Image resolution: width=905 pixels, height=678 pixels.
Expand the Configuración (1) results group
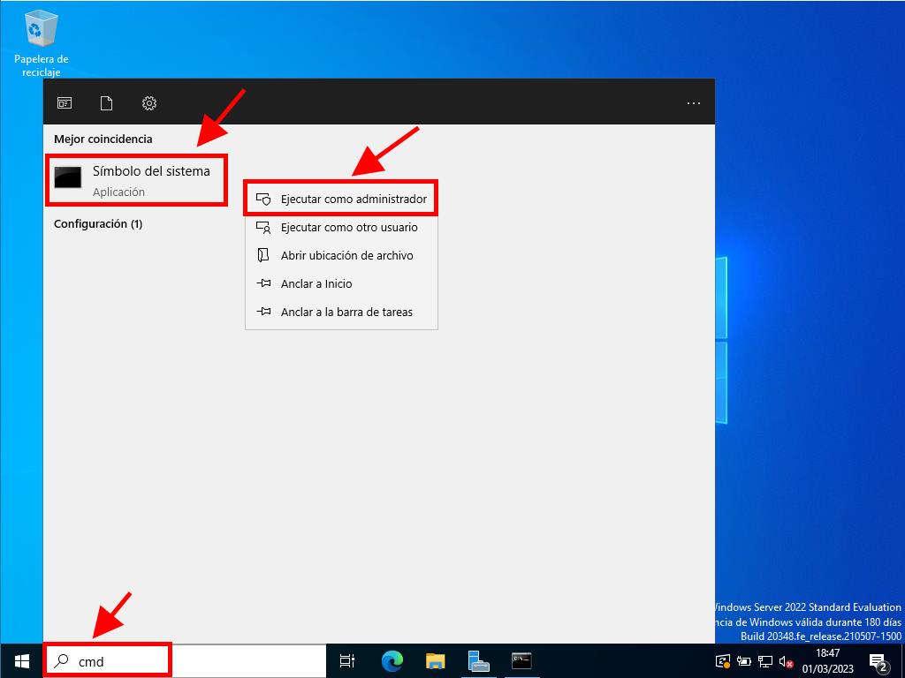pos(98,224)
